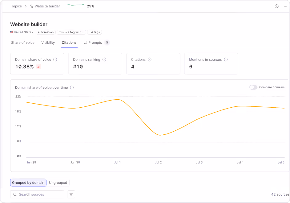The image size is (290, 203).
Task: Expand the +4 tags chip
Action: click(94, 32)
